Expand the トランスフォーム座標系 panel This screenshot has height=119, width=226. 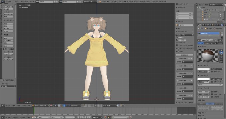(185, 103)
